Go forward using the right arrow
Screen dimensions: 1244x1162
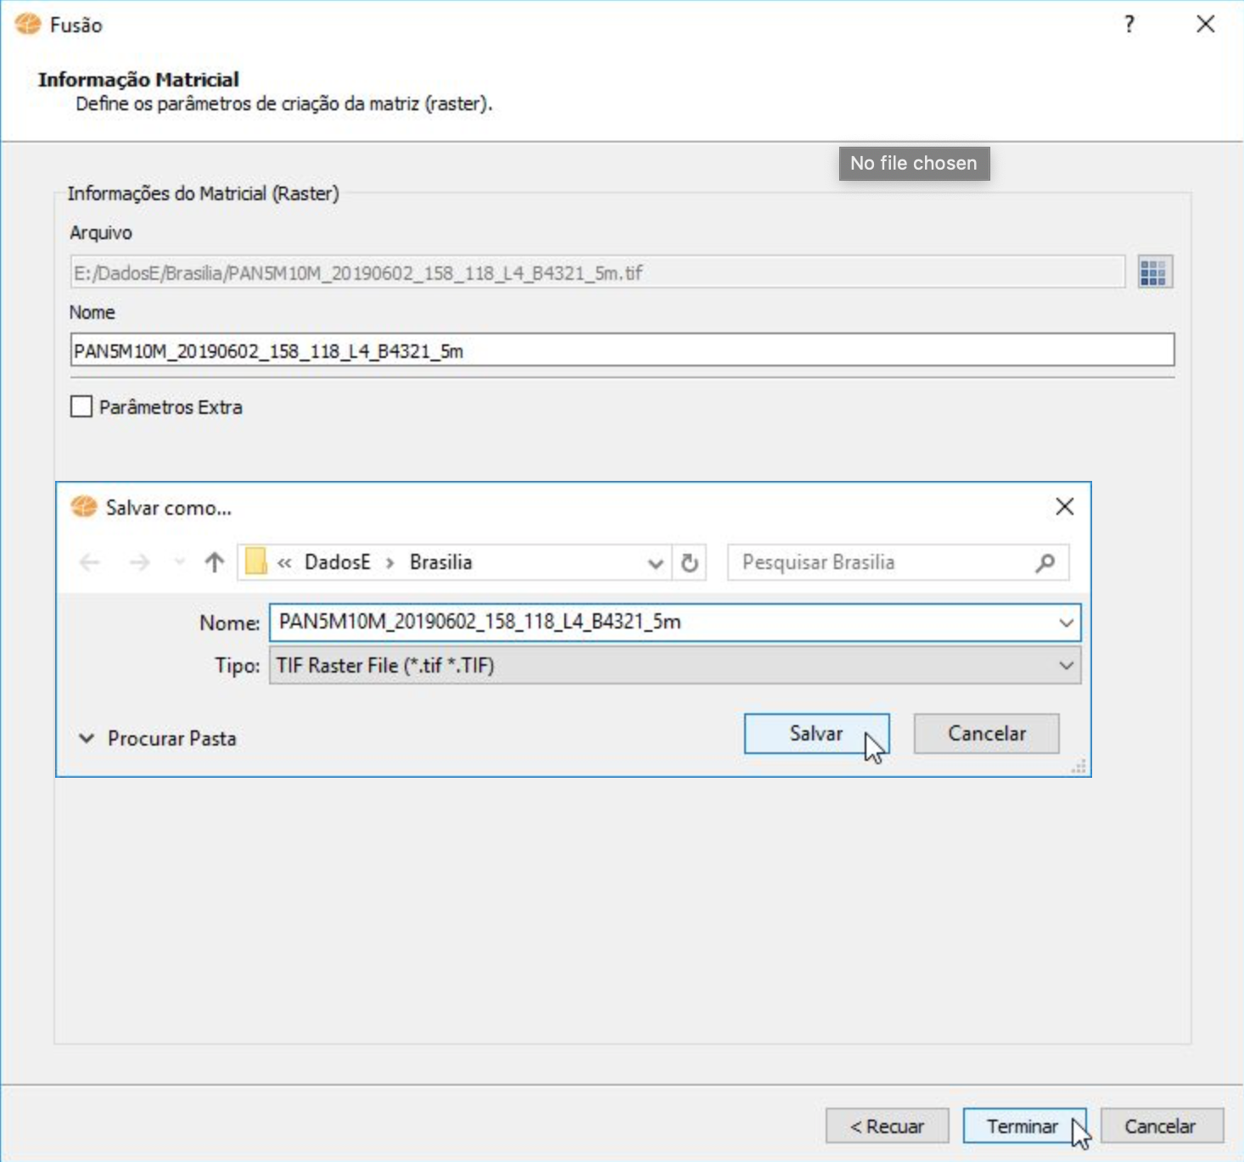point(139,562)
